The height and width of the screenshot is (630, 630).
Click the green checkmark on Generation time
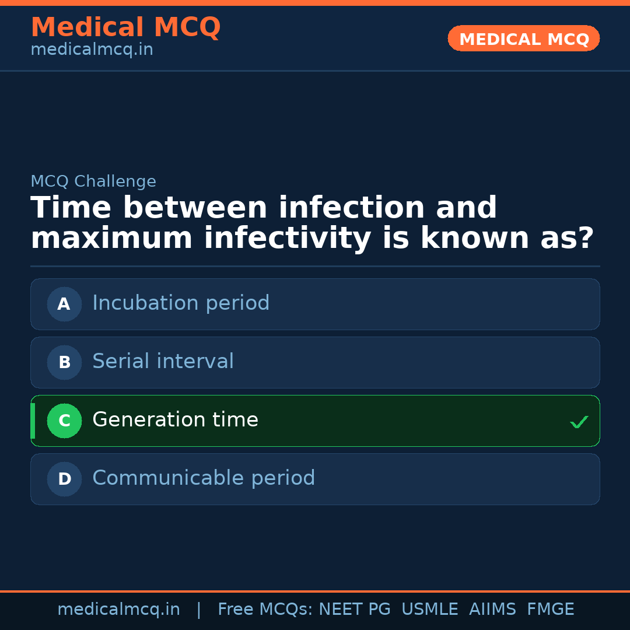click(579, 422)
